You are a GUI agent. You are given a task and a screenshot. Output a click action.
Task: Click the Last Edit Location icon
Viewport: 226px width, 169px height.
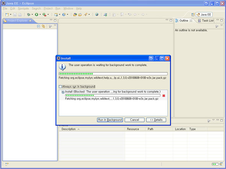tap(130, 15)
